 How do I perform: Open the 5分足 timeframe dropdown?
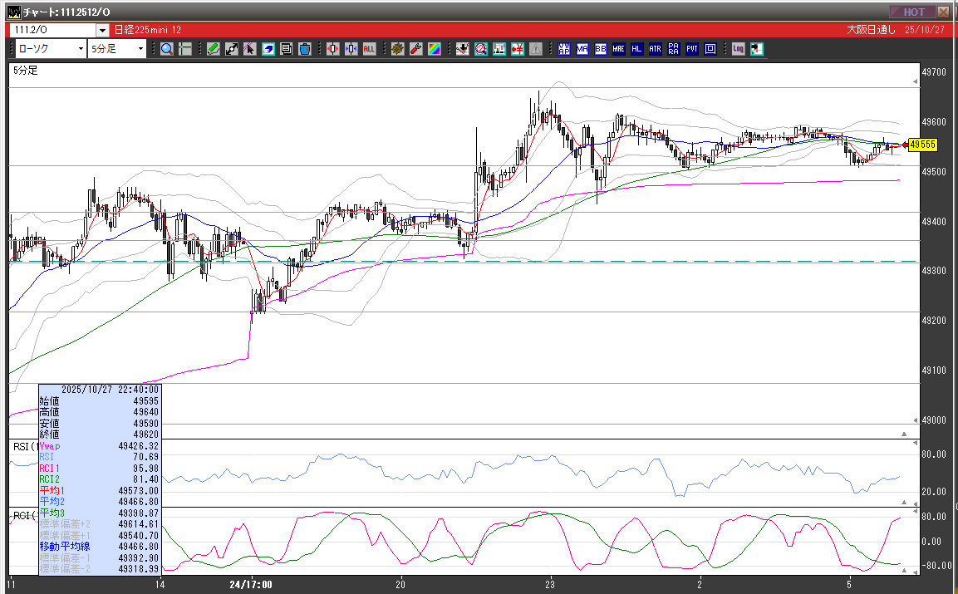click(x=140, y=49)
